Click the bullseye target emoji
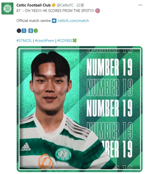Viewport: 145px width, 174px height. pos(98,11)
